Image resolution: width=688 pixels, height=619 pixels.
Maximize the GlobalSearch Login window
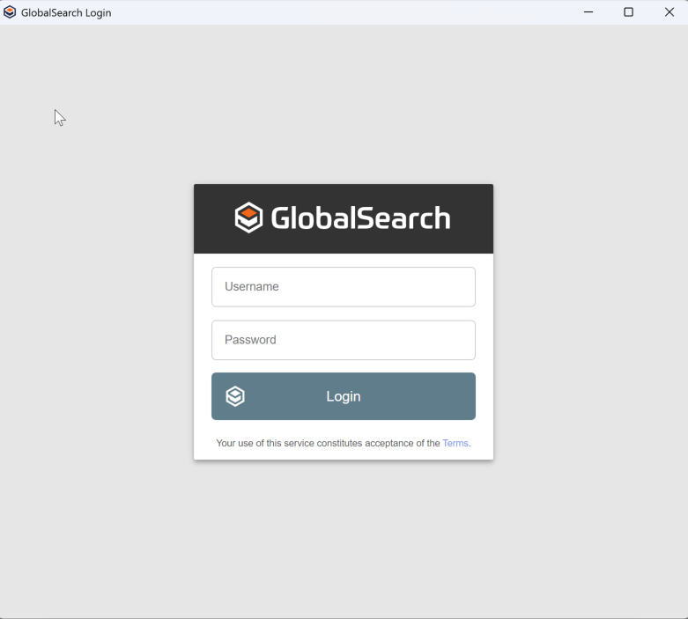(x=629, y=12)
